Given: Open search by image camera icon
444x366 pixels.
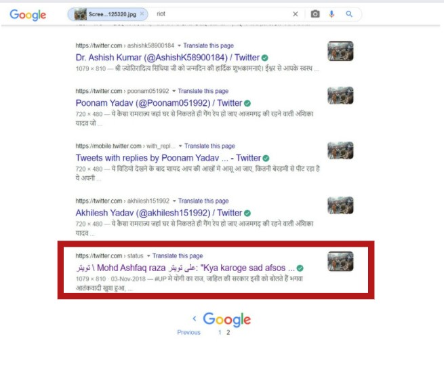Looking at the screenshot, I should [315, 14].
